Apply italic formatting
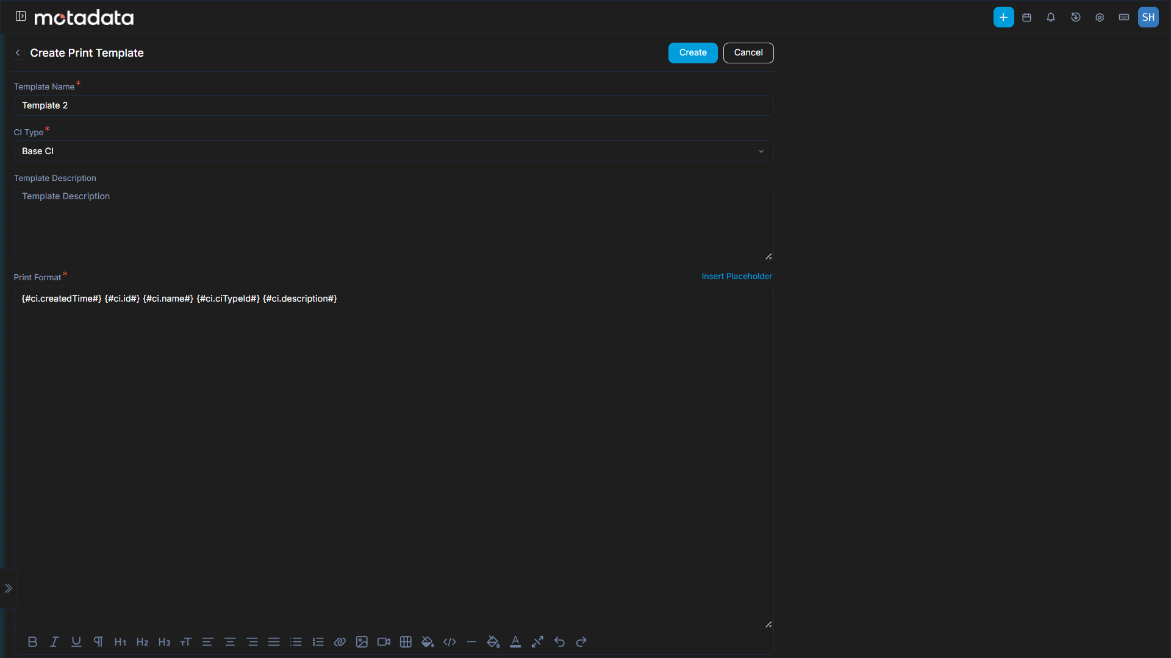 click(x=54, y=642)
